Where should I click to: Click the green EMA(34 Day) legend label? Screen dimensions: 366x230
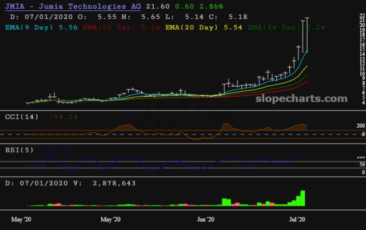point(258,26)
